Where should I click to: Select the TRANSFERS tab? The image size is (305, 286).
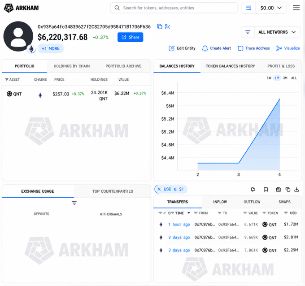[x=178, y=202]
